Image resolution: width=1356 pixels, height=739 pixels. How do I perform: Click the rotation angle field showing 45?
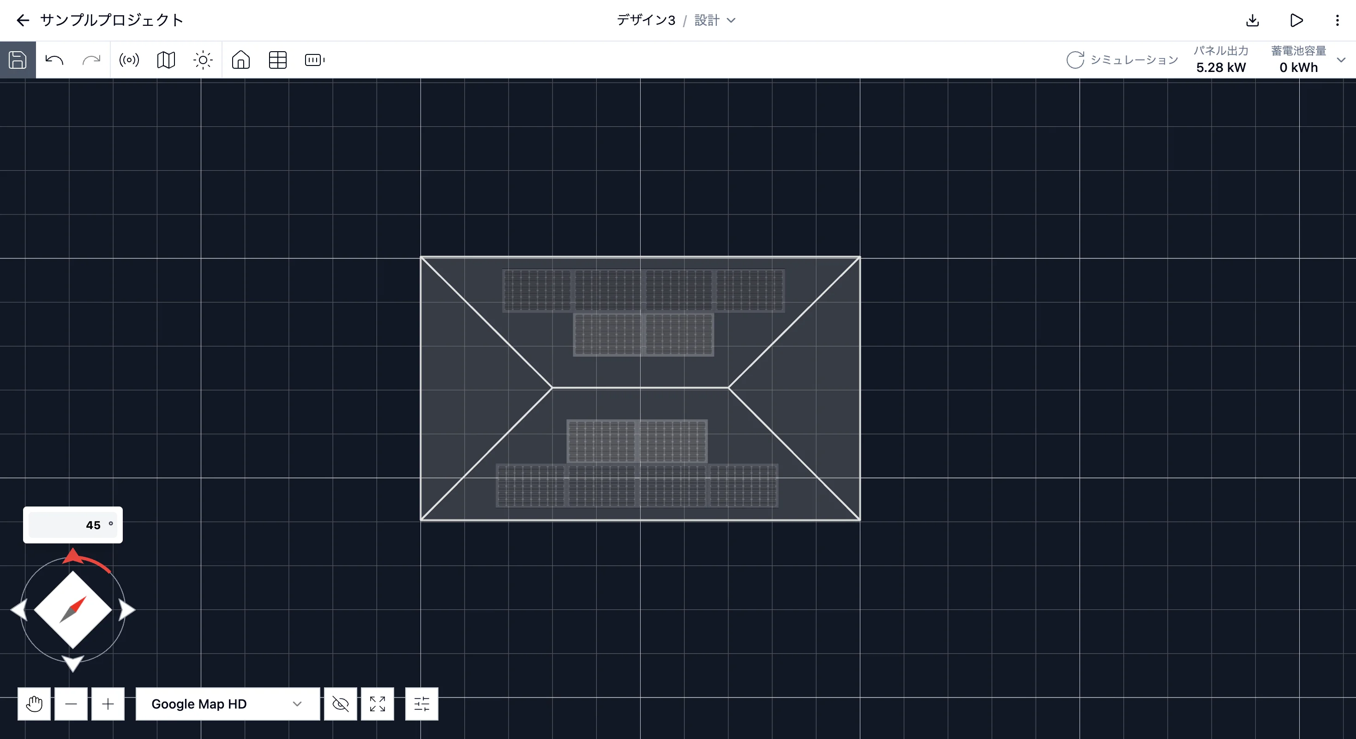pos(72,525)
